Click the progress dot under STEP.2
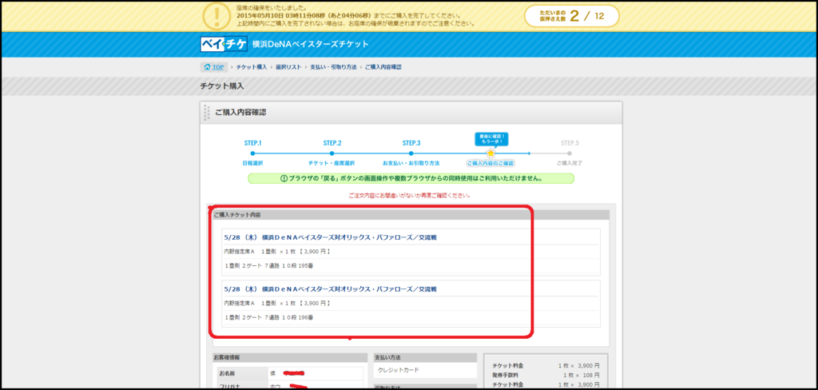Image resolution: width=818 pixels, height=390 pixels. pos(332,153)
